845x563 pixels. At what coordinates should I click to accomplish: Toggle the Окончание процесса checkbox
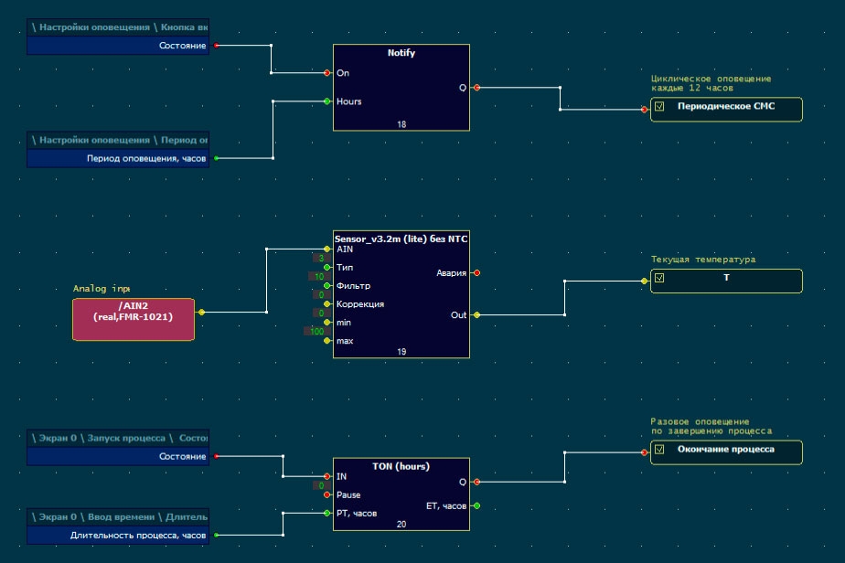click(659, 450)
